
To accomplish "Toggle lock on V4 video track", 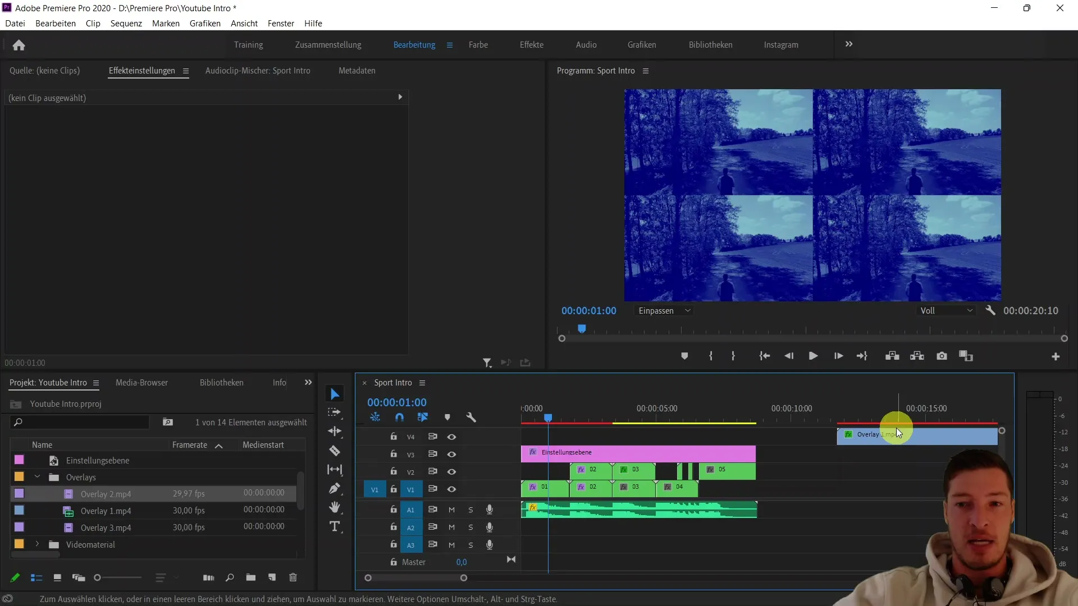I will coord(394,437).
